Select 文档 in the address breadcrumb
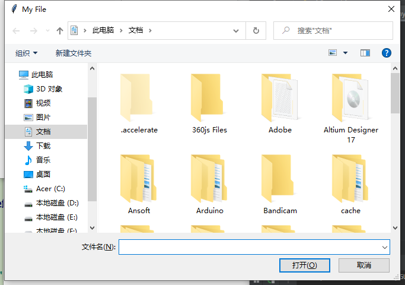Screen dimensions: 405x285 [x=136, y=30]
